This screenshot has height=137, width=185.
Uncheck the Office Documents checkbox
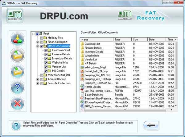[x=41, y=46]
